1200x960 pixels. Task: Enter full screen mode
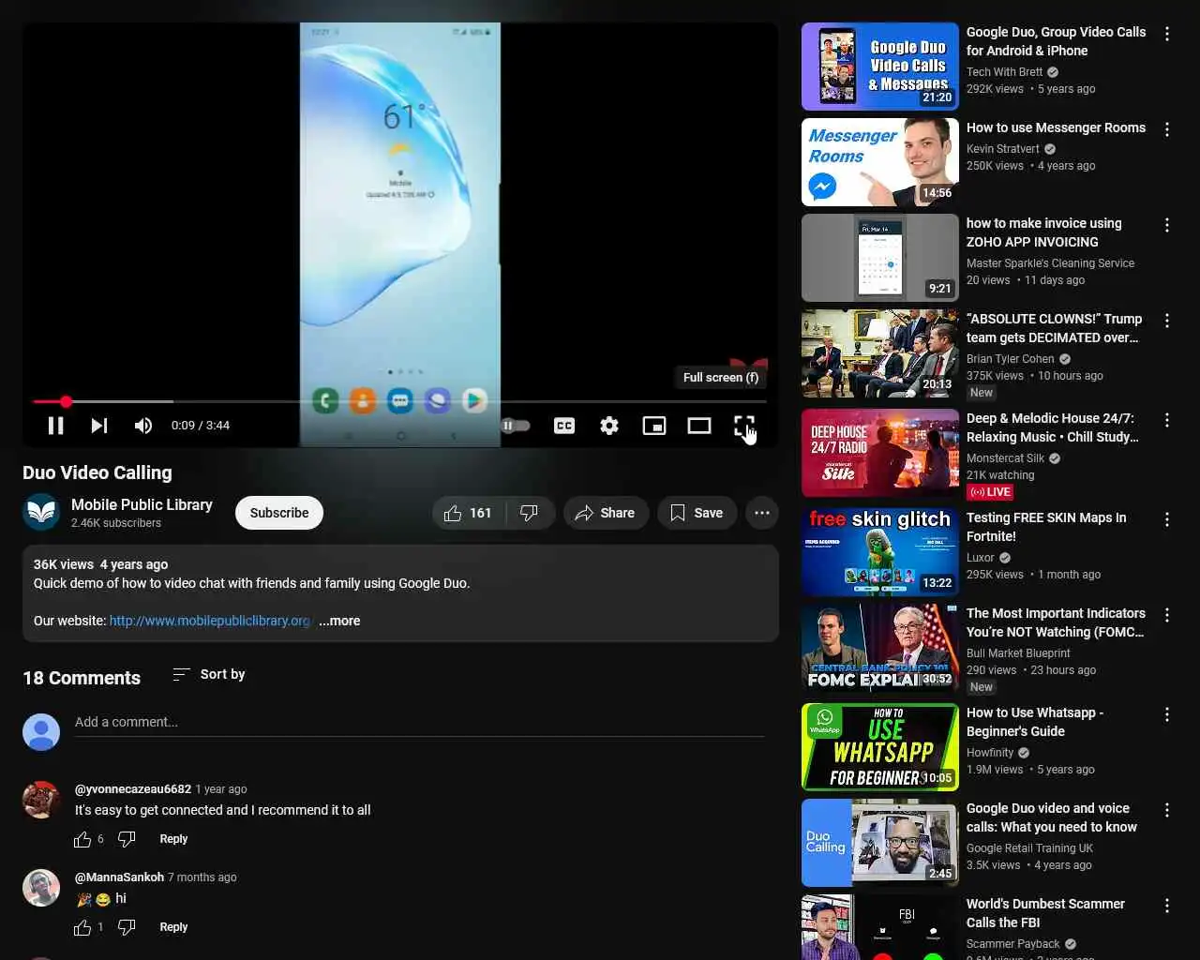tap(744, 426)
